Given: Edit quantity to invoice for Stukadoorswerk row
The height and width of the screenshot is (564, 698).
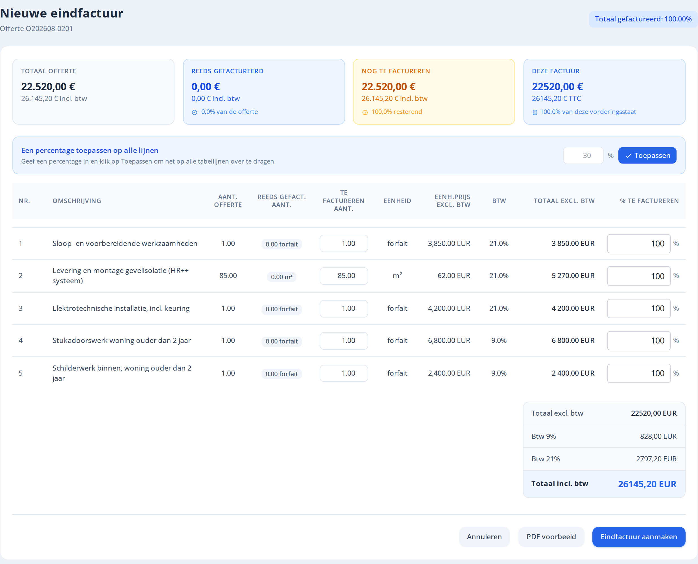Looking at the screenshot, I should click(343, 341).
